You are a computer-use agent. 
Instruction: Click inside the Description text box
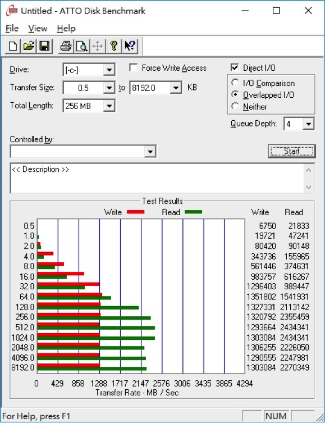[157, 178]
